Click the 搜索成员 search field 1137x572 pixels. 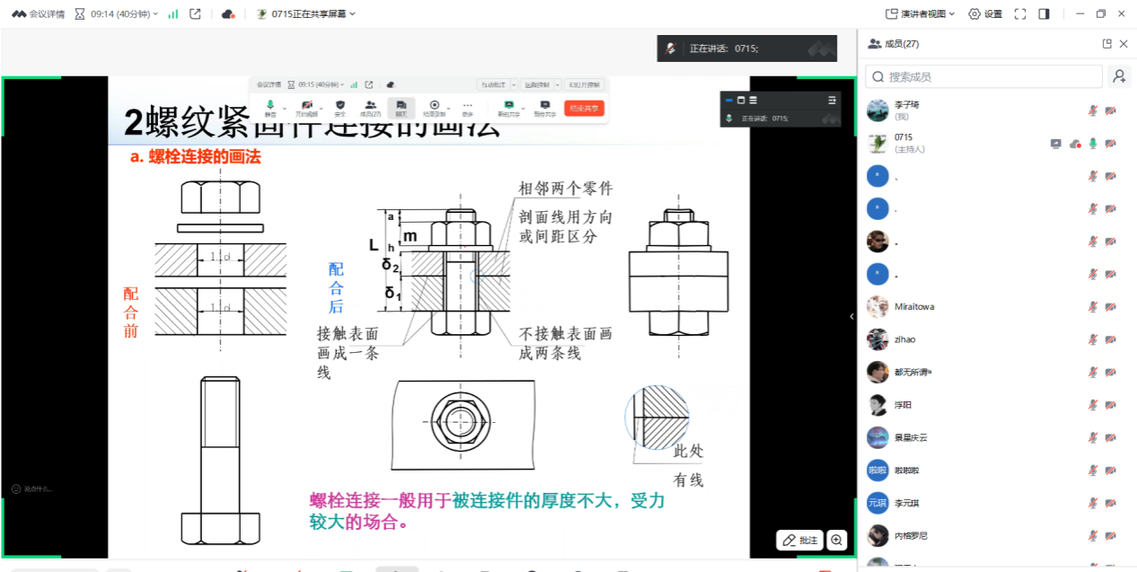click(983, 76)
